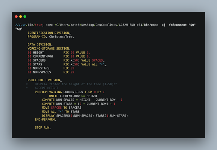Click the program name "ChristmasTree."

click(62, 37)
